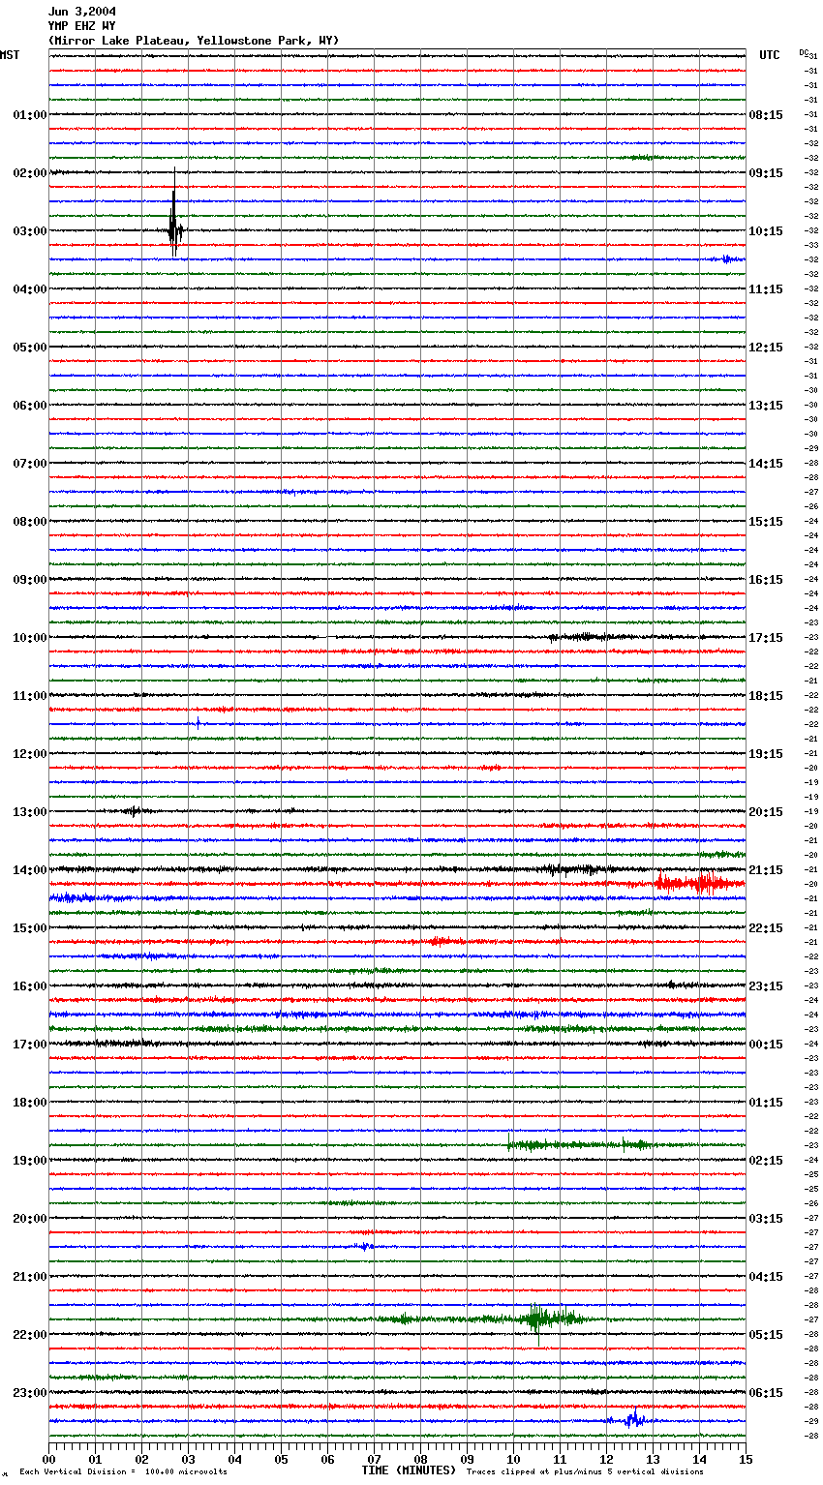Click the UTC time label "13:15"

766,406
